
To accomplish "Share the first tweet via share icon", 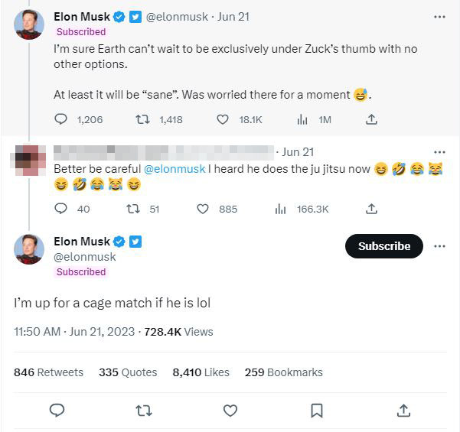I will pyautogui.click(x=371, y=119).
